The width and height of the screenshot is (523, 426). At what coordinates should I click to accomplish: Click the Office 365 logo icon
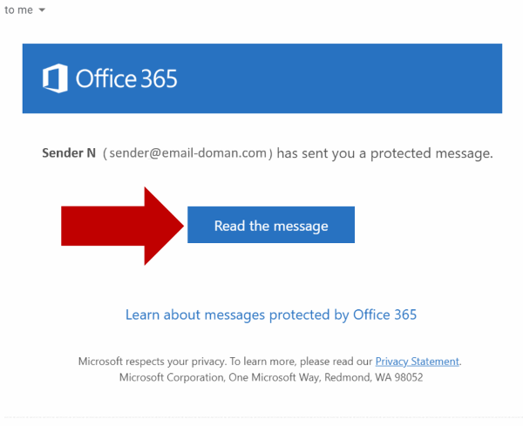pos(55,78)
